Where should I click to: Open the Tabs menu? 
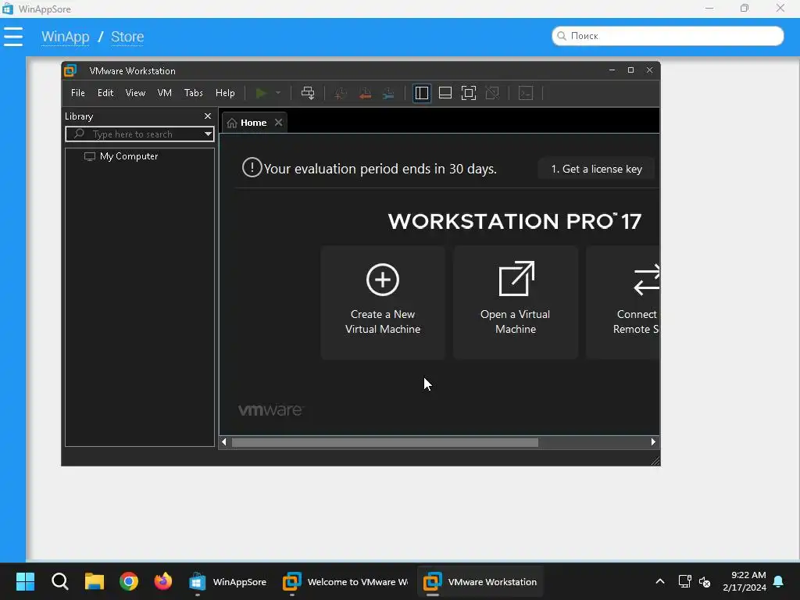coord(194,93)
